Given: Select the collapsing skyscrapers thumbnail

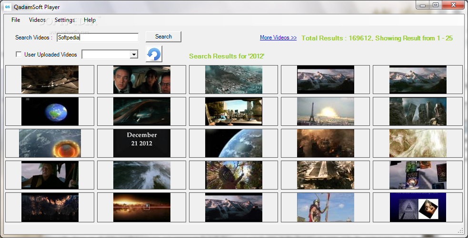Looking at the screenshot, I should (x=418, y=112).
